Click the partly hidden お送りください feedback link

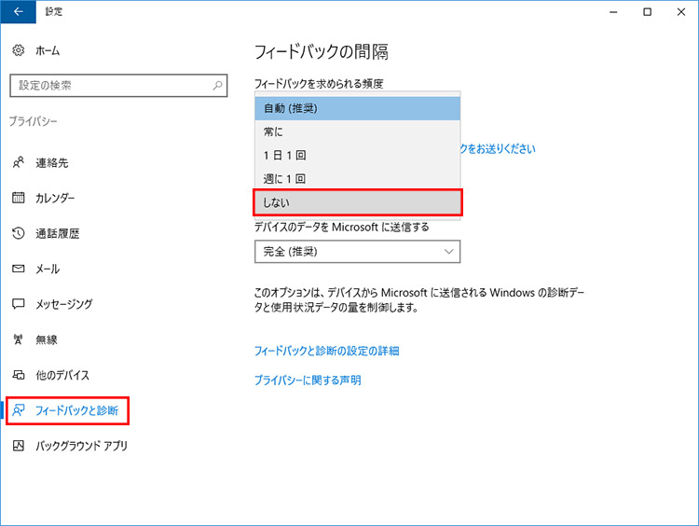coord(498,149)
